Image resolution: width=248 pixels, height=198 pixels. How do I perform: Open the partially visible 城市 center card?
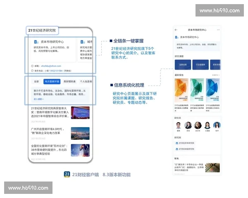[85, 50]
